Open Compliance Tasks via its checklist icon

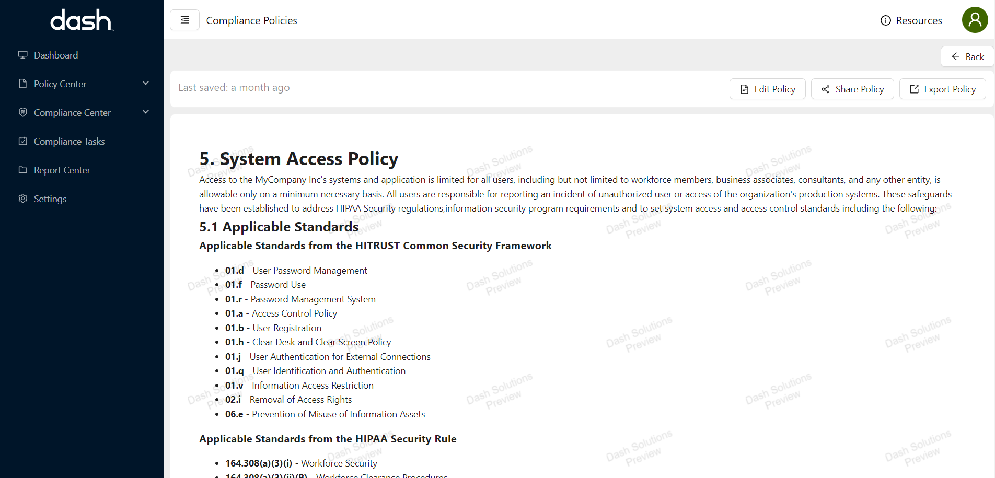click(x=23, y=141)
